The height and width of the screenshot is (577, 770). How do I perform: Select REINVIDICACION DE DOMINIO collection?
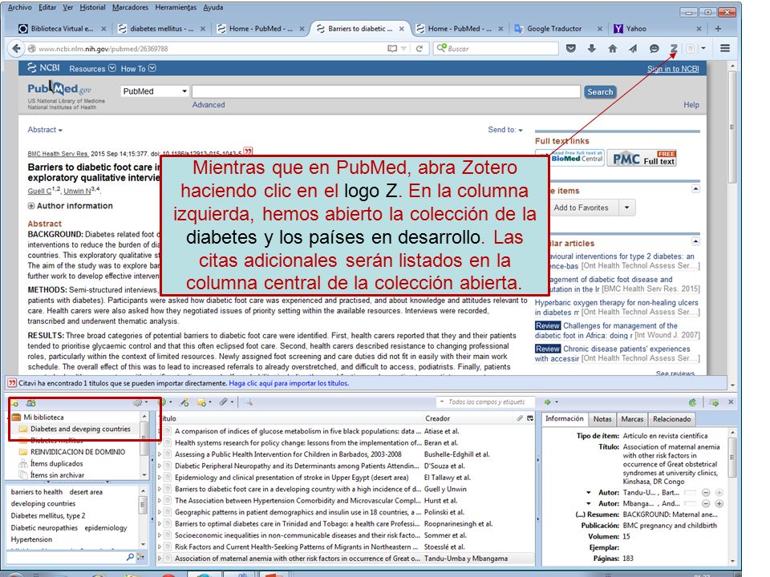pos(78,452)
